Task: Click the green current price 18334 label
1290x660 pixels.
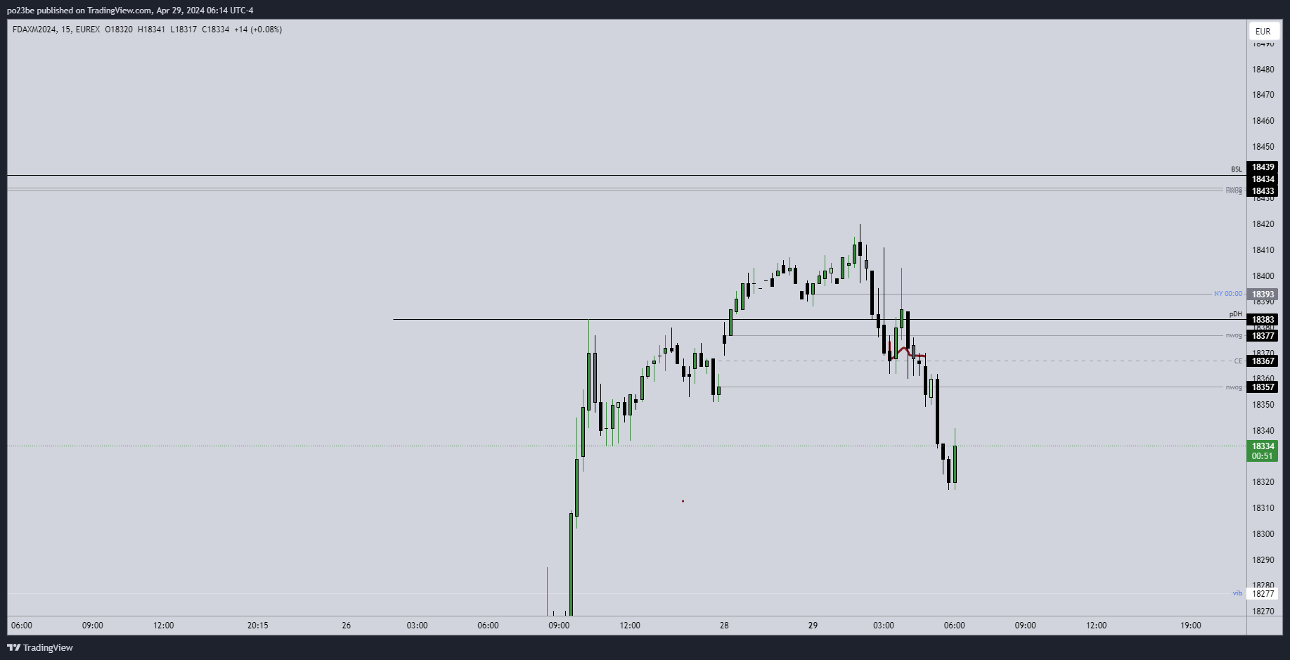Action: point(1262,446)
